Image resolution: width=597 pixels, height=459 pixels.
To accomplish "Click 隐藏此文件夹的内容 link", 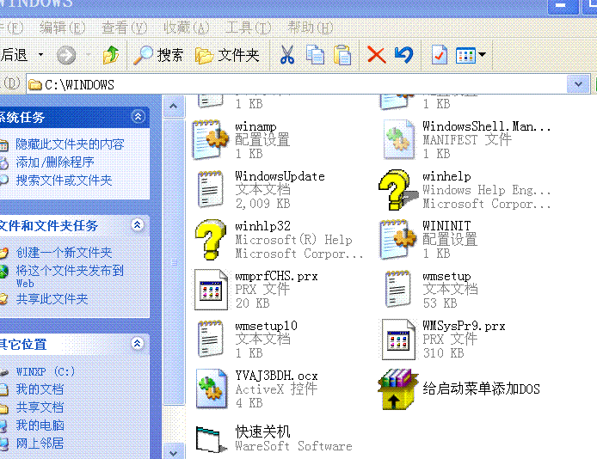I will point(70,144).
